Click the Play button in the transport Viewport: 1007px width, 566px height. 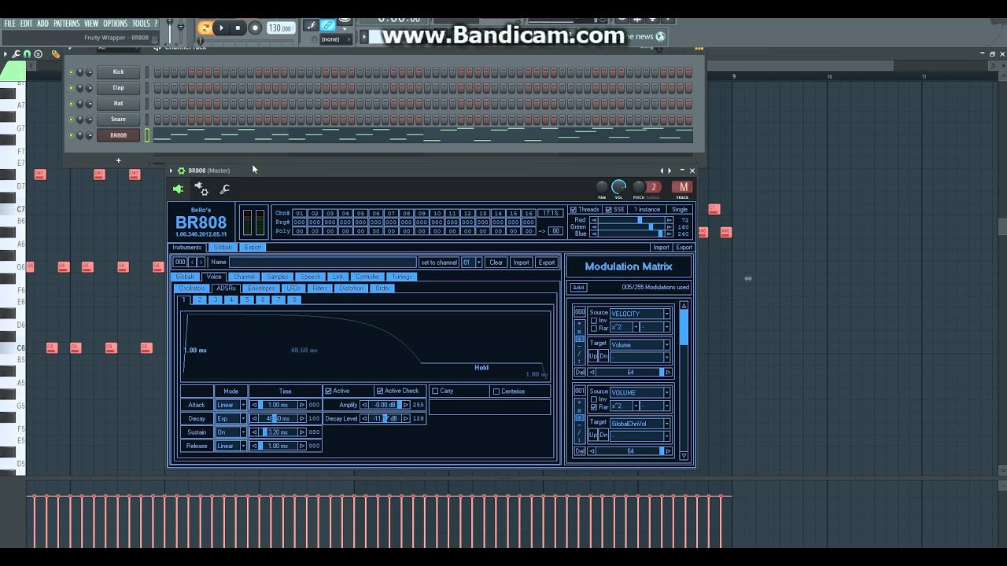pyautogui.click(x=221, y=28)
